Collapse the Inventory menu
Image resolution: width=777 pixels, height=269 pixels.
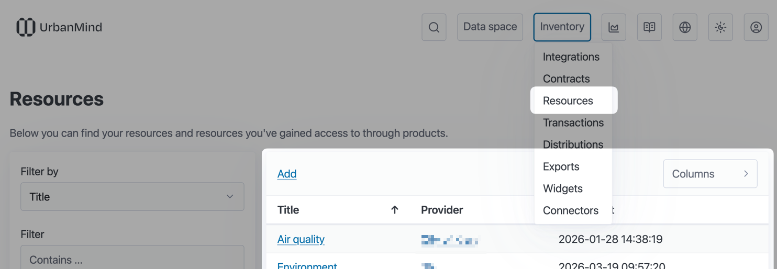point(562,27)
